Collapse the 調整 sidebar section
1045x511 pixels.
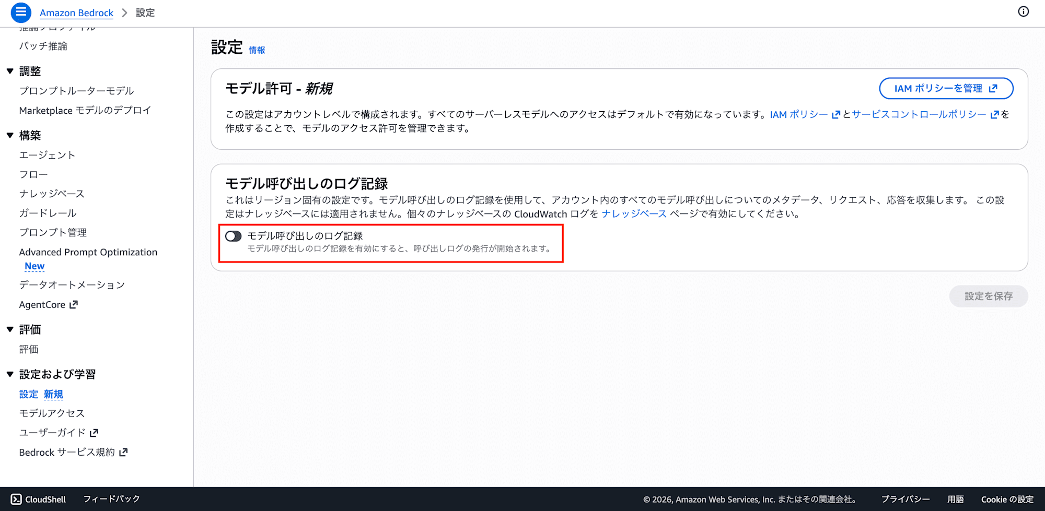tap(10, 71)
